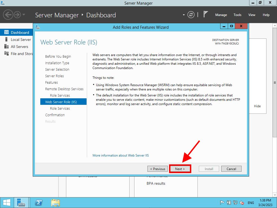Select All Servers in the sidebar

pos(17,47)
